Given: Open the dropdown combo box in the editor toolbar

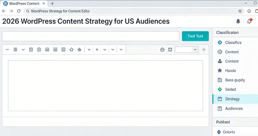Looking at the screenshot, I should coord(186,50).
